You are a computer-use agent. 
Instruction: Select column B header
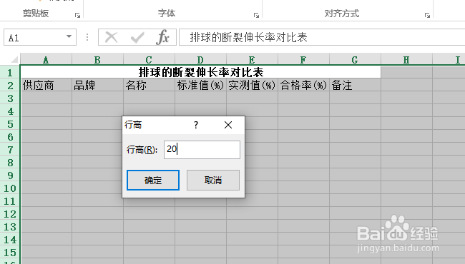[x=97, y=60]
